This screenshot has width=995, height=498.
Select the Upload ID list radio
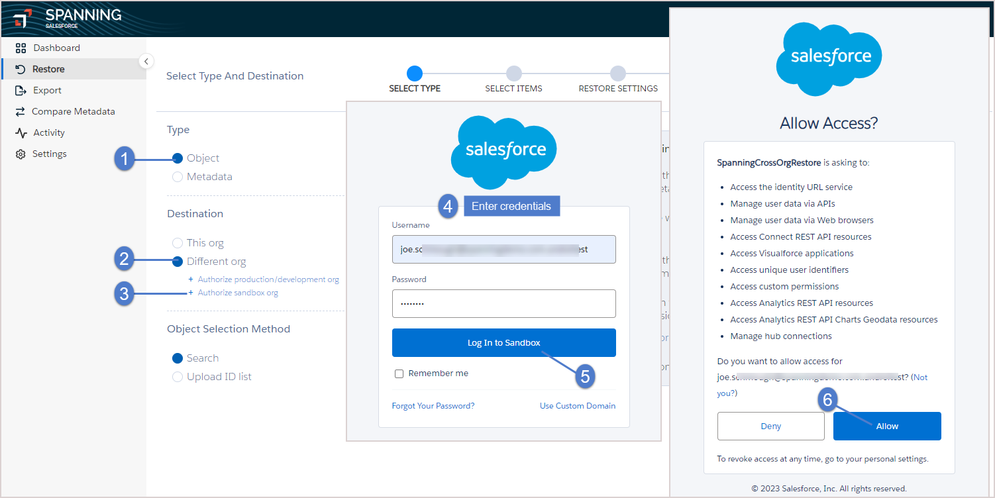click(x=178, y=377)
